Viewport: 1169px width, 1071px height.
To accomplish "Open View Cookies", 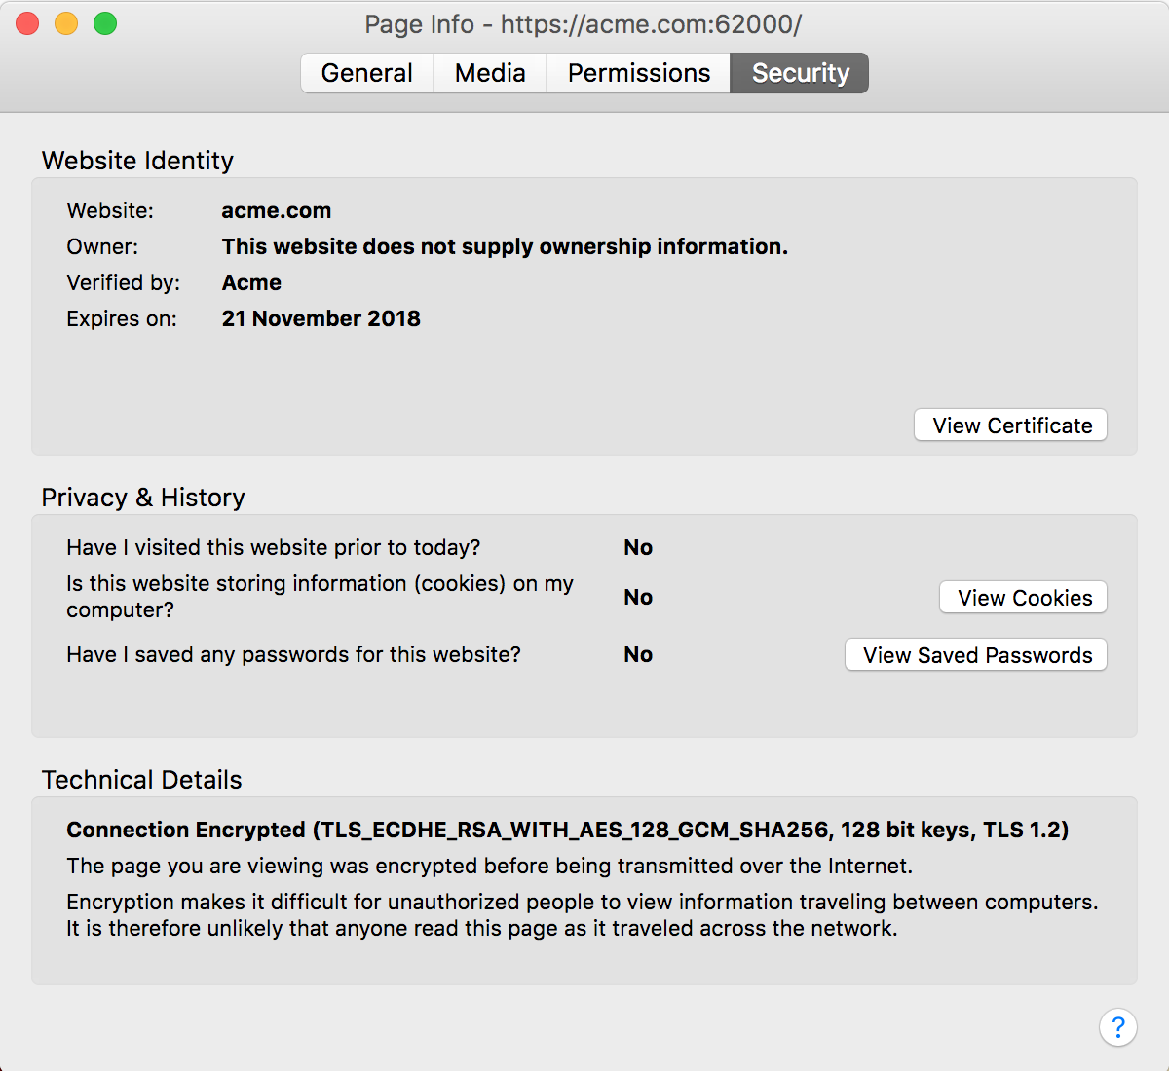I will 1024,598.
